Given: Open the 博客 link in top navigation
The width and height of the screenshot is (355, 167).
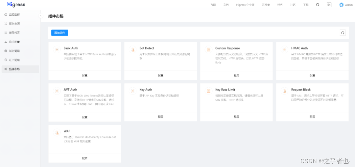Looking at the screenshot, I should (280, 5).
